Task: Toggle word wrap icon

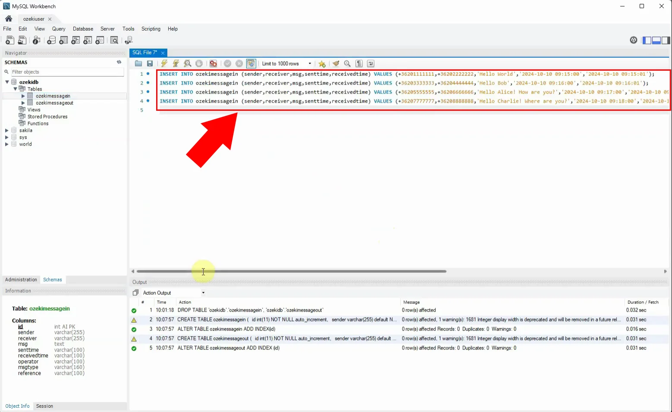Action: click(371, 63)
